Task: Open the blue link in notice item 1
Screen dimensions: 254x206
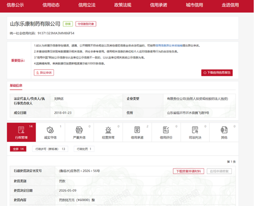Action: 169,46
